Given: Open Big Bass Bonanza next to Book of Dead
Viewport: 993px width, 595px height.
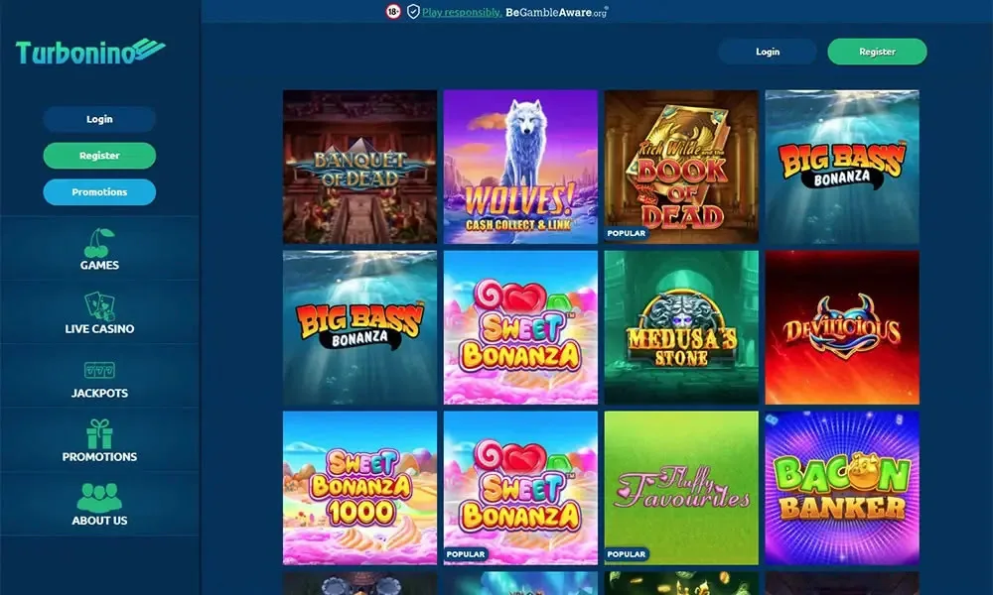Looking at the screenshot, I should 842,167.
